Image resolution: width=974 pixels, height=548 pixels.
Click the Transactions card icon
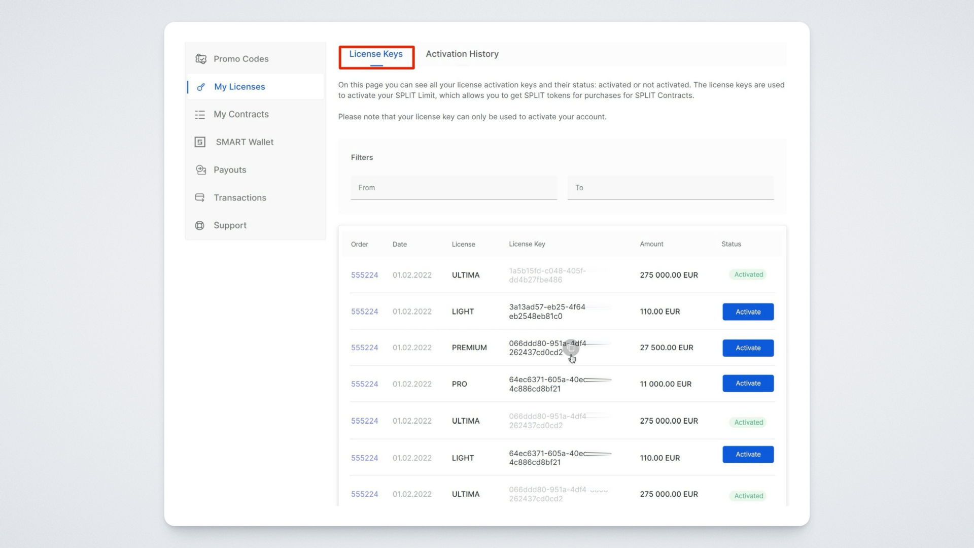pos(200,197)
